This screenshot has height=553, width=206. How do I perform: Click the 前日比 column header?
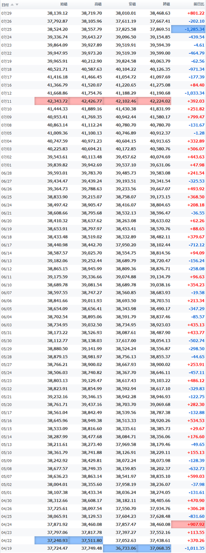click(x=198, y=5)
